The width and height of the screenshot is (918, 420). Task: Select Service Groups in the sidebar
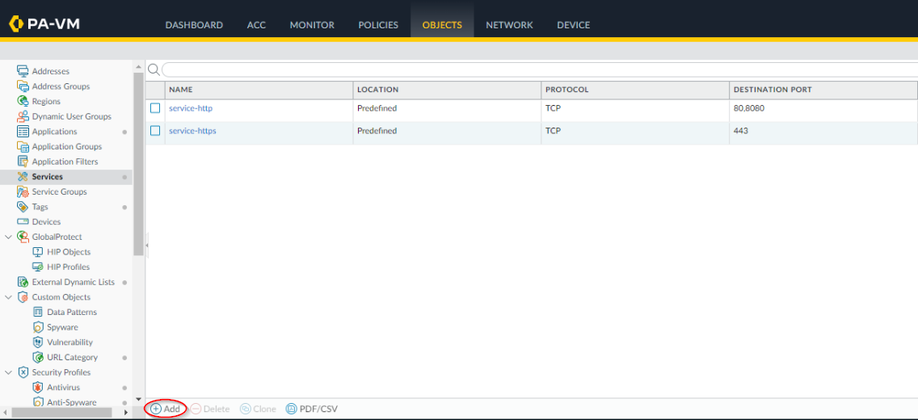59,192
